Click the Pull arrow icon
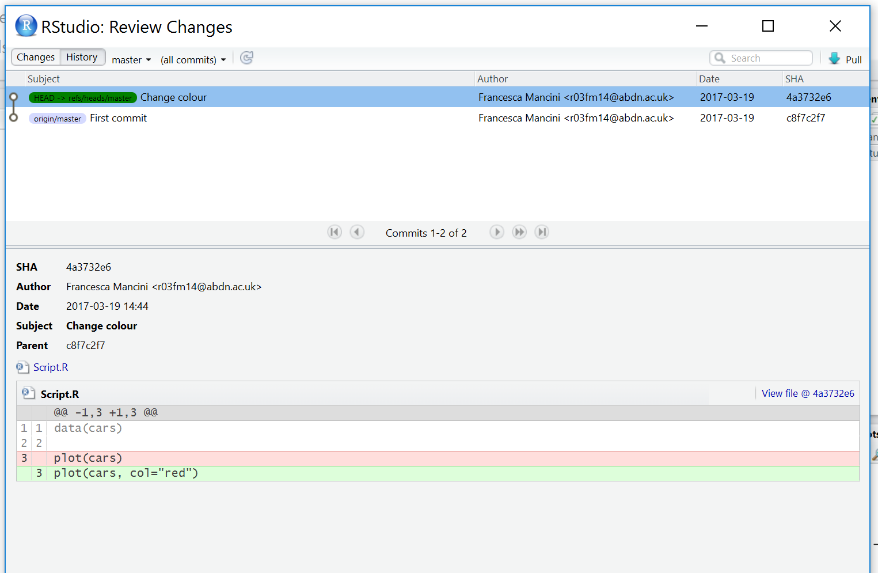The width and height of the screenshot is (878, 573). pyautogui.click(x=834, y=58)
